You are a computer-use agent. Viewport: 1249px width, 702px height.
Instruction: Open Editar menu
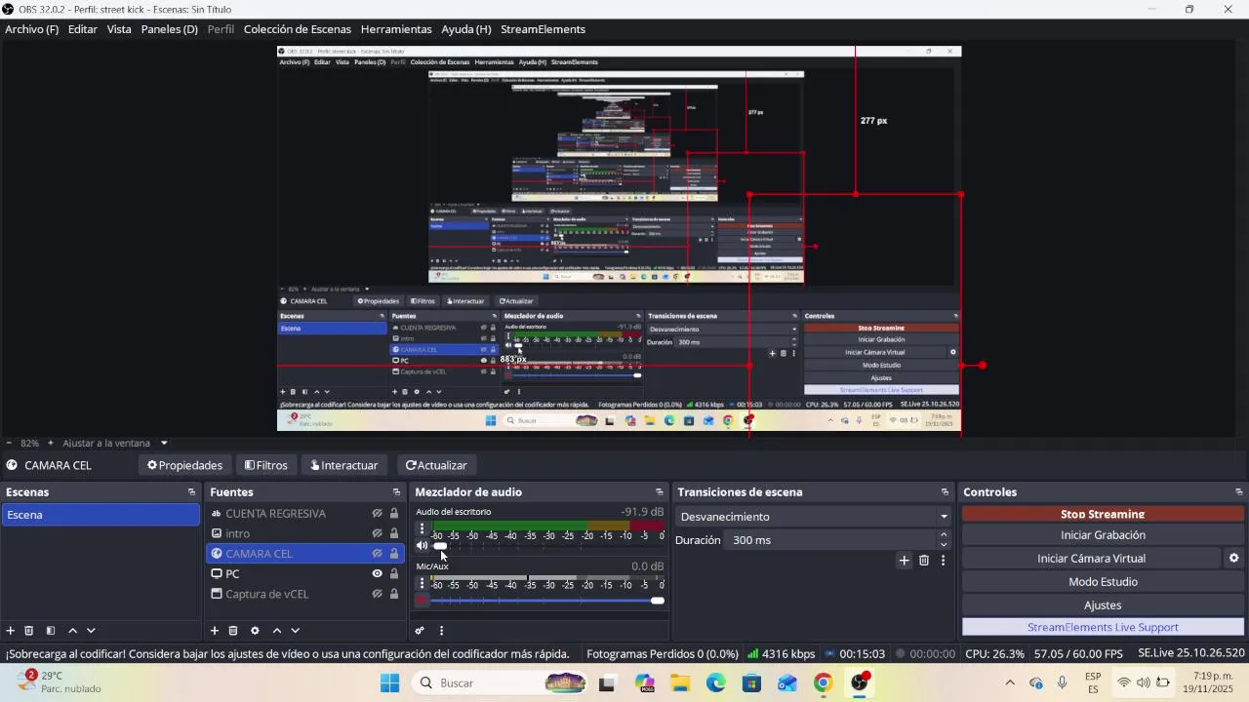click(x=82, y=29)
